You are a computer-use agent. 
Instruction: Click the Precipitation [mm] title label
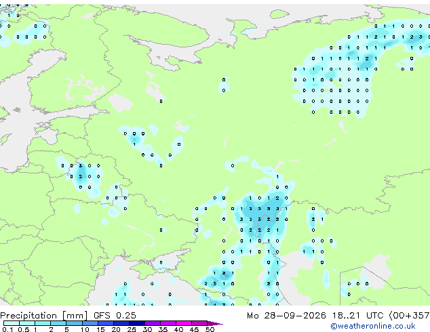pos(44,316)
